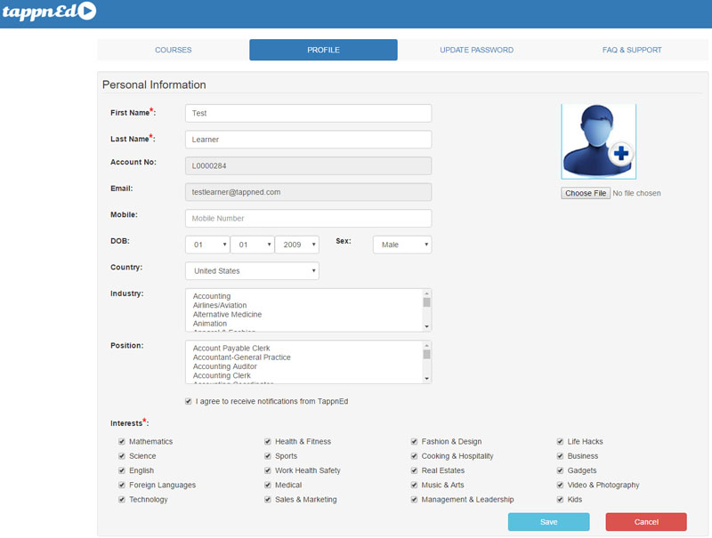Open the DOB year dropdown showing 2009
The width and height of the screenshot is (712, 538).
(x=296, y=245)
